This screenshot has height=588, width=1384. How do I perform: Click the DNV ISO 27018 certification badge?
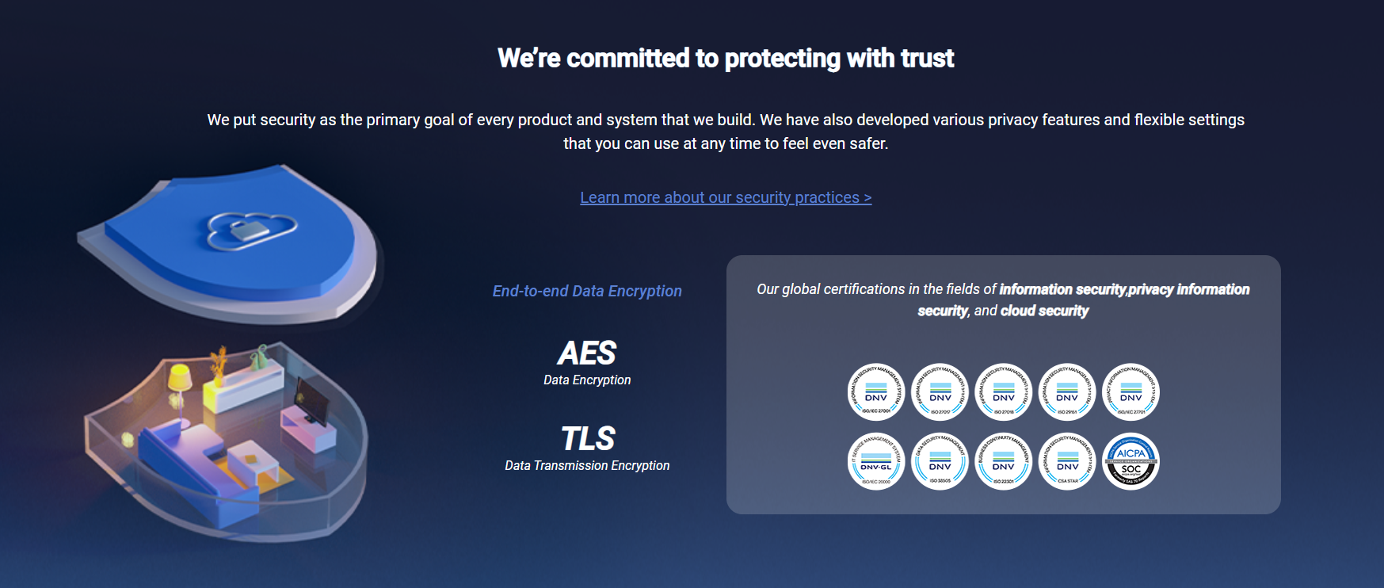click(1004, 391)
